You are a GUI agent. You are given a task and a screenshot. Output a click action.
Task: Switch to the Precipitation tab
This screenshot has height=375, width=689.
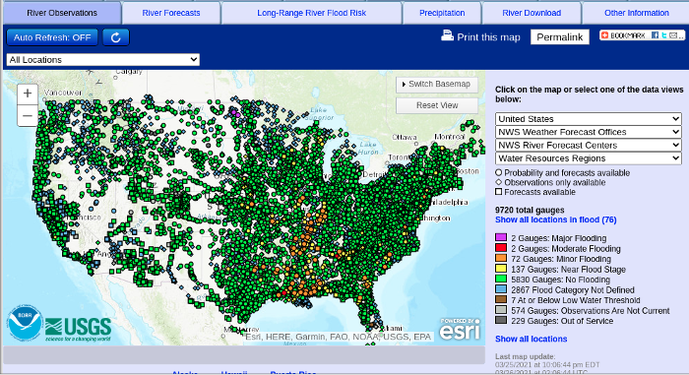[442, 13]
